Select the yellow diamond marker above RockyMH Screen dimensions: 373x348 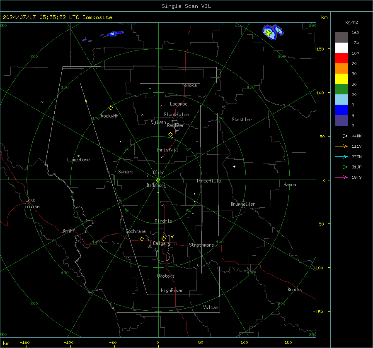[111, 108]
